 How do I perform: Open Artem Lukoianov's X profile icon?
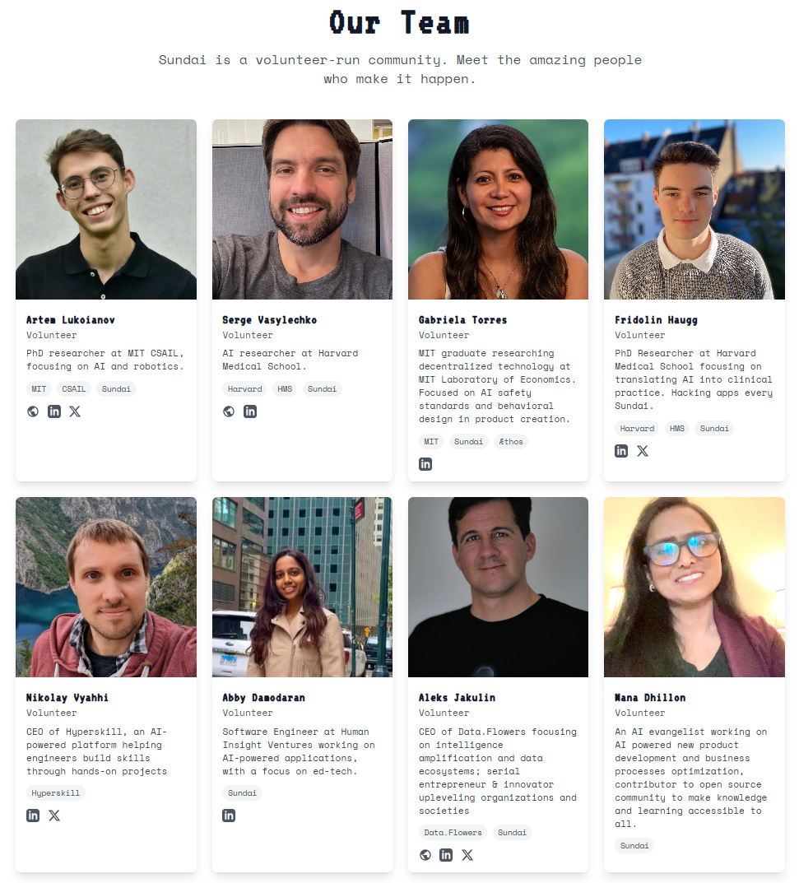tap(75, 411)
